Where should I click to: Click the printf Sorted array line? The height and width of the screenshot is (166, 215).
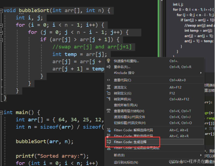52,156
